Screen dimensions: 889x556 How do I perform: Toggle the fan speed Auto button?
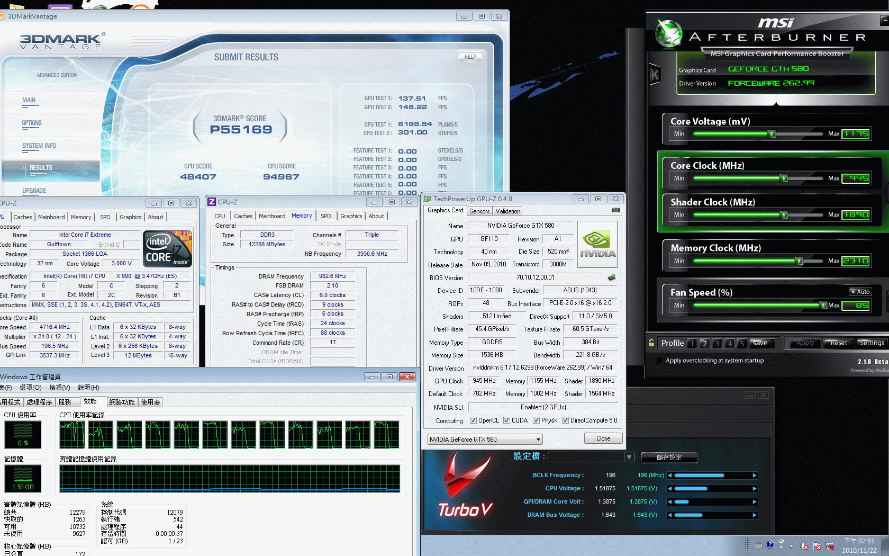(x=860, y=292)
